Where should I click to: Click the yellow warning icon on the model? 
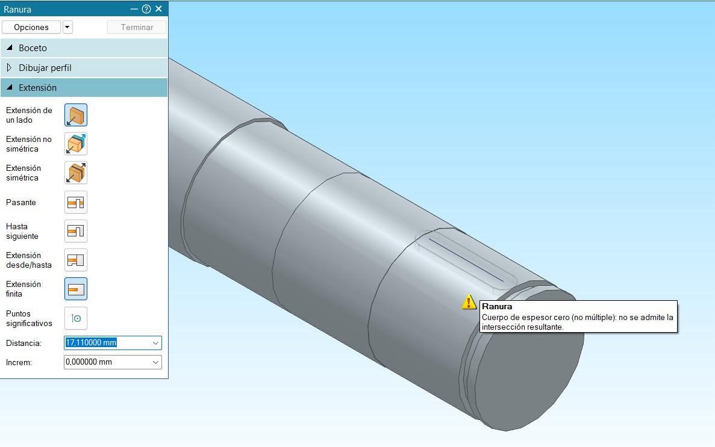[469, 303]
